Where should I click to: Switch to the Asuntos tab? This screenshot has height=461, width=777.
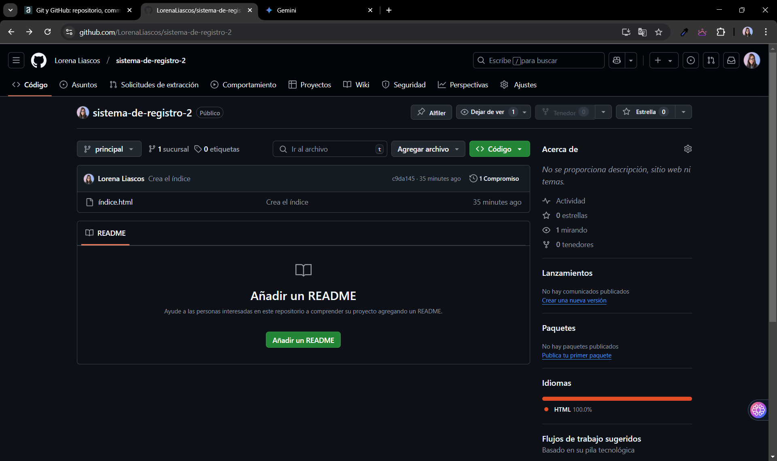click(x=79, y=85)
